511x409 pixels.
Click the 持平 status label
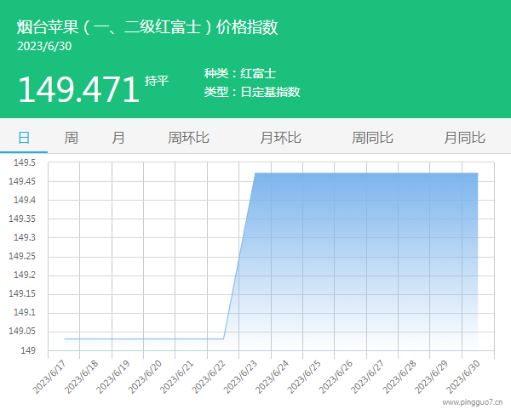157,81
